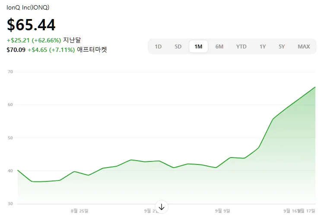Click the $65.44 stock price

click(x=31, y=25)
